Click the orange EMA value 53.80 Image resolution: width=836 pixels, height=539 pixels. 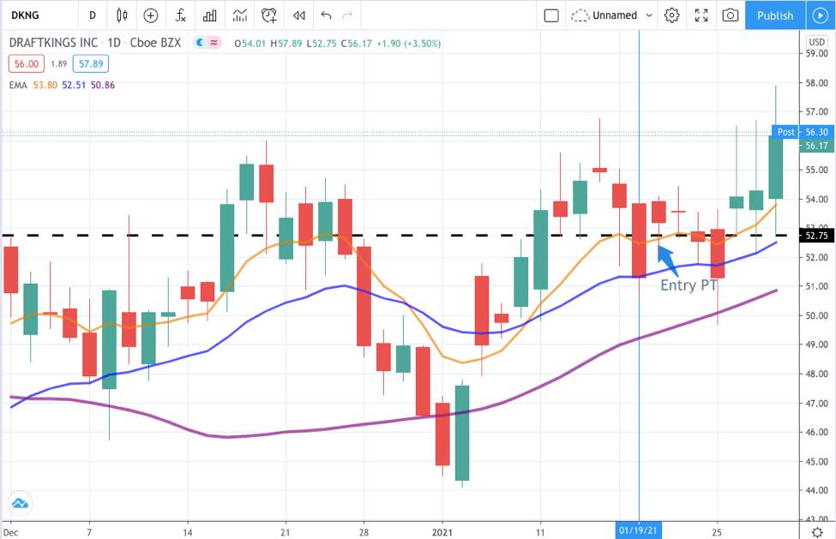point(45,85)
